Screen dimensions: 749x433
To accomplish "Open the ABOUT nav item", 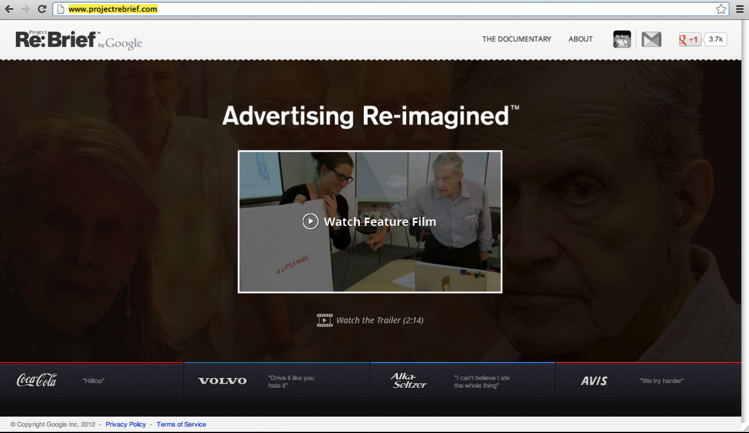I will point(581,39).
